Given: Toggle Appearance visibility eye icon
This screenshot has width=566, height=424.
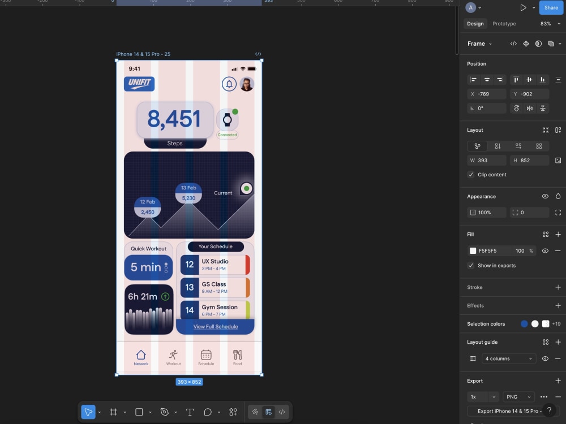Looking at the screenshot, I should click(545, 197).
